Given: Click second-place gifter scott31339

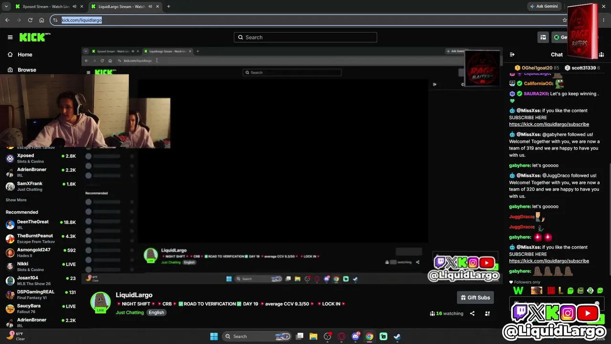Looking at the screenshot, I should coord(582,68).
